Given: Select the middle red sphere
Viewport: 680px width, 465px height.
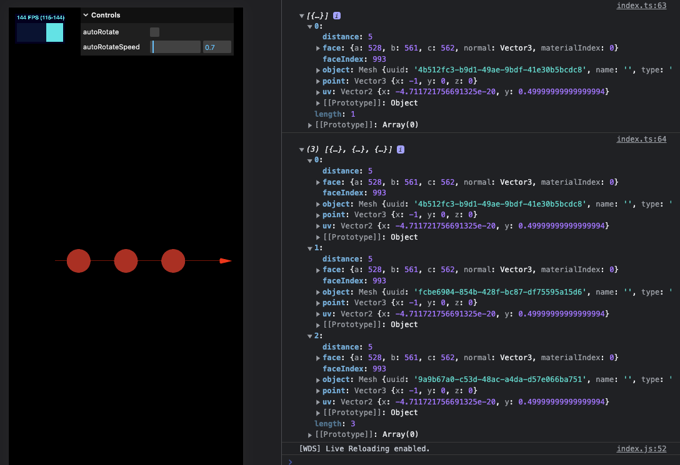Looking at the screenshot, I should pos(126,261).
